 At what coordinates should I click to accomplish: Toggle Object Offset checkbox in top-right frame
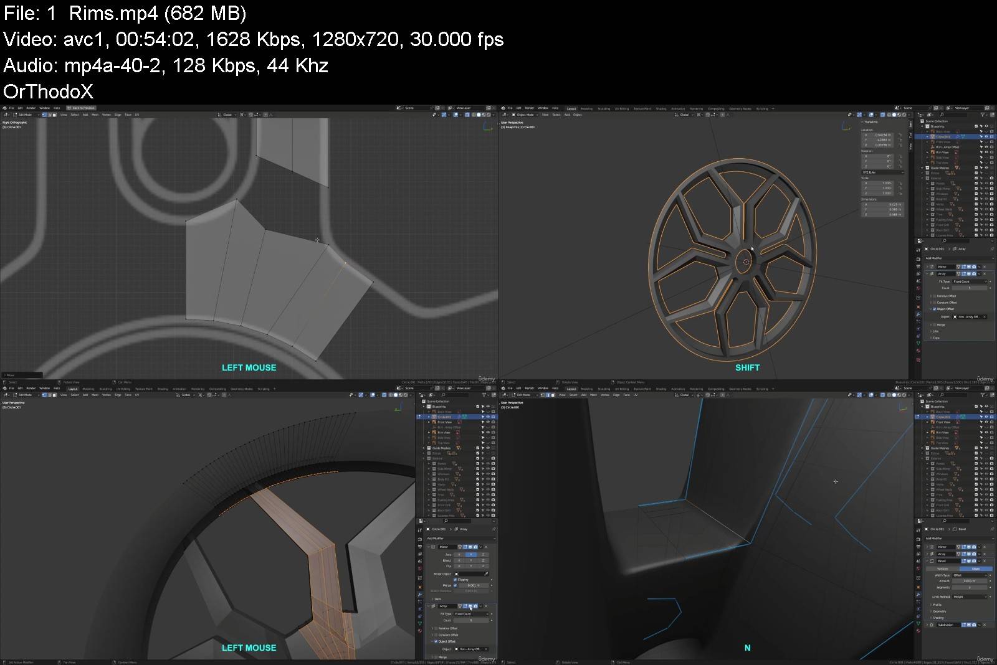[934, 309]
